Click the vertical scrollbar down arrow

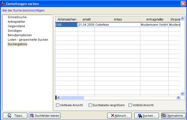tap(182, 93)
